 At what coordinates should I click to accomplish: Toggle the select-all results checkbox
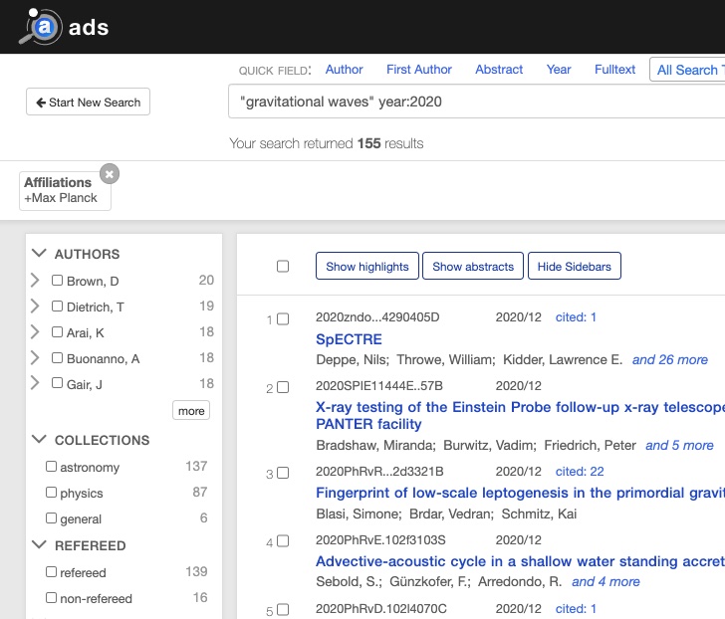(283, 266)
